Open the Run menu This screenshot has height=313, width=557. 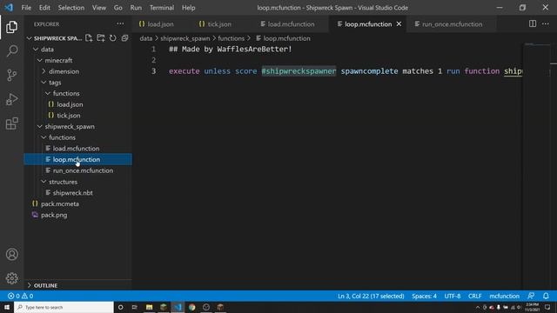coord(136,8)
